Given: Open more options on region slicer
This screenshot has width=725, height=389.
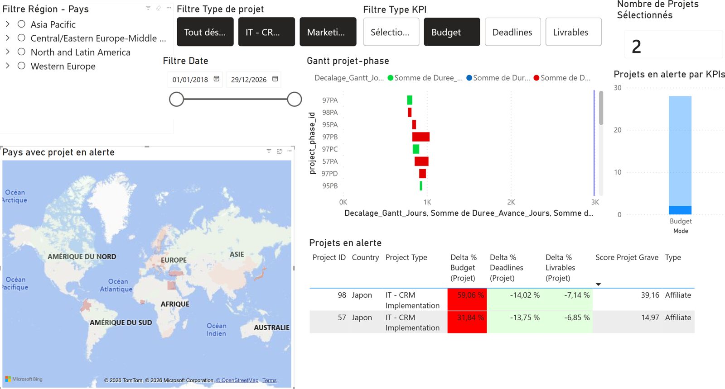Looking at the screenshot, I should coord(169,8).
